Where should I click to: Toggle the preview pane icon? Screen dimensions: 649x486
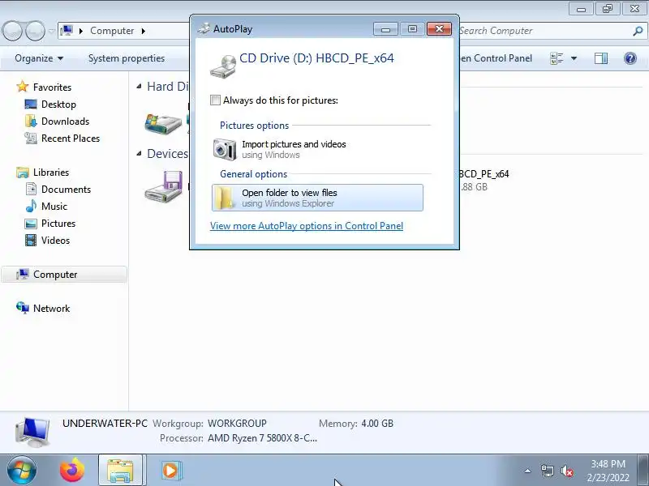(601, 58)
